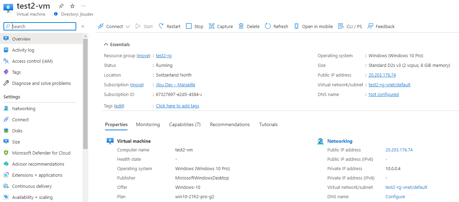Click Configure link for DNS name
This screenshot has width=459, height=202.
coord(395,196)
